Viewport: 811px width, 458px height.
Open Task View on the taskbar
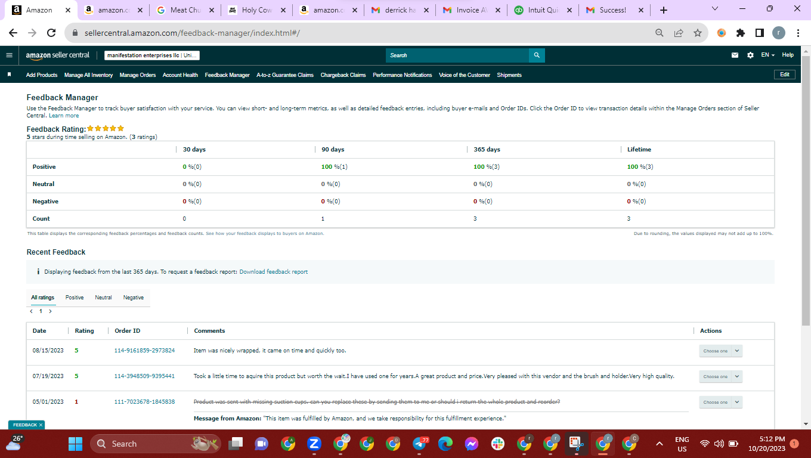tap(237, 444)
